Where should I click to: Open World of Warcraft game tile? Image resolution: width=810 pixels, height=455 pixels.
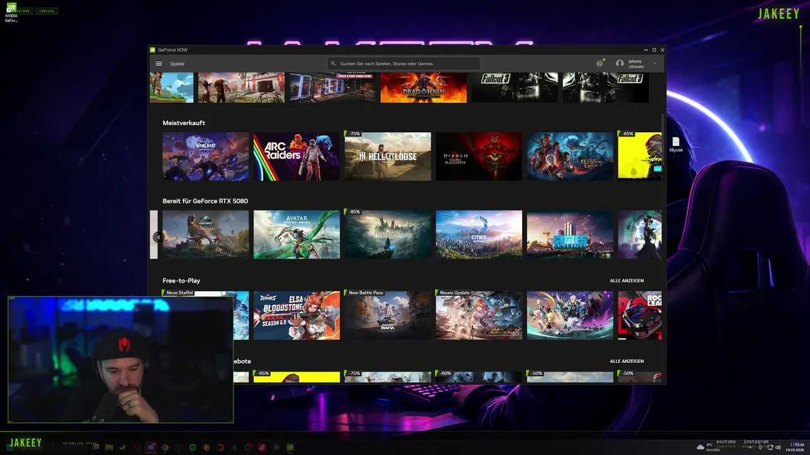coord(206,156)
